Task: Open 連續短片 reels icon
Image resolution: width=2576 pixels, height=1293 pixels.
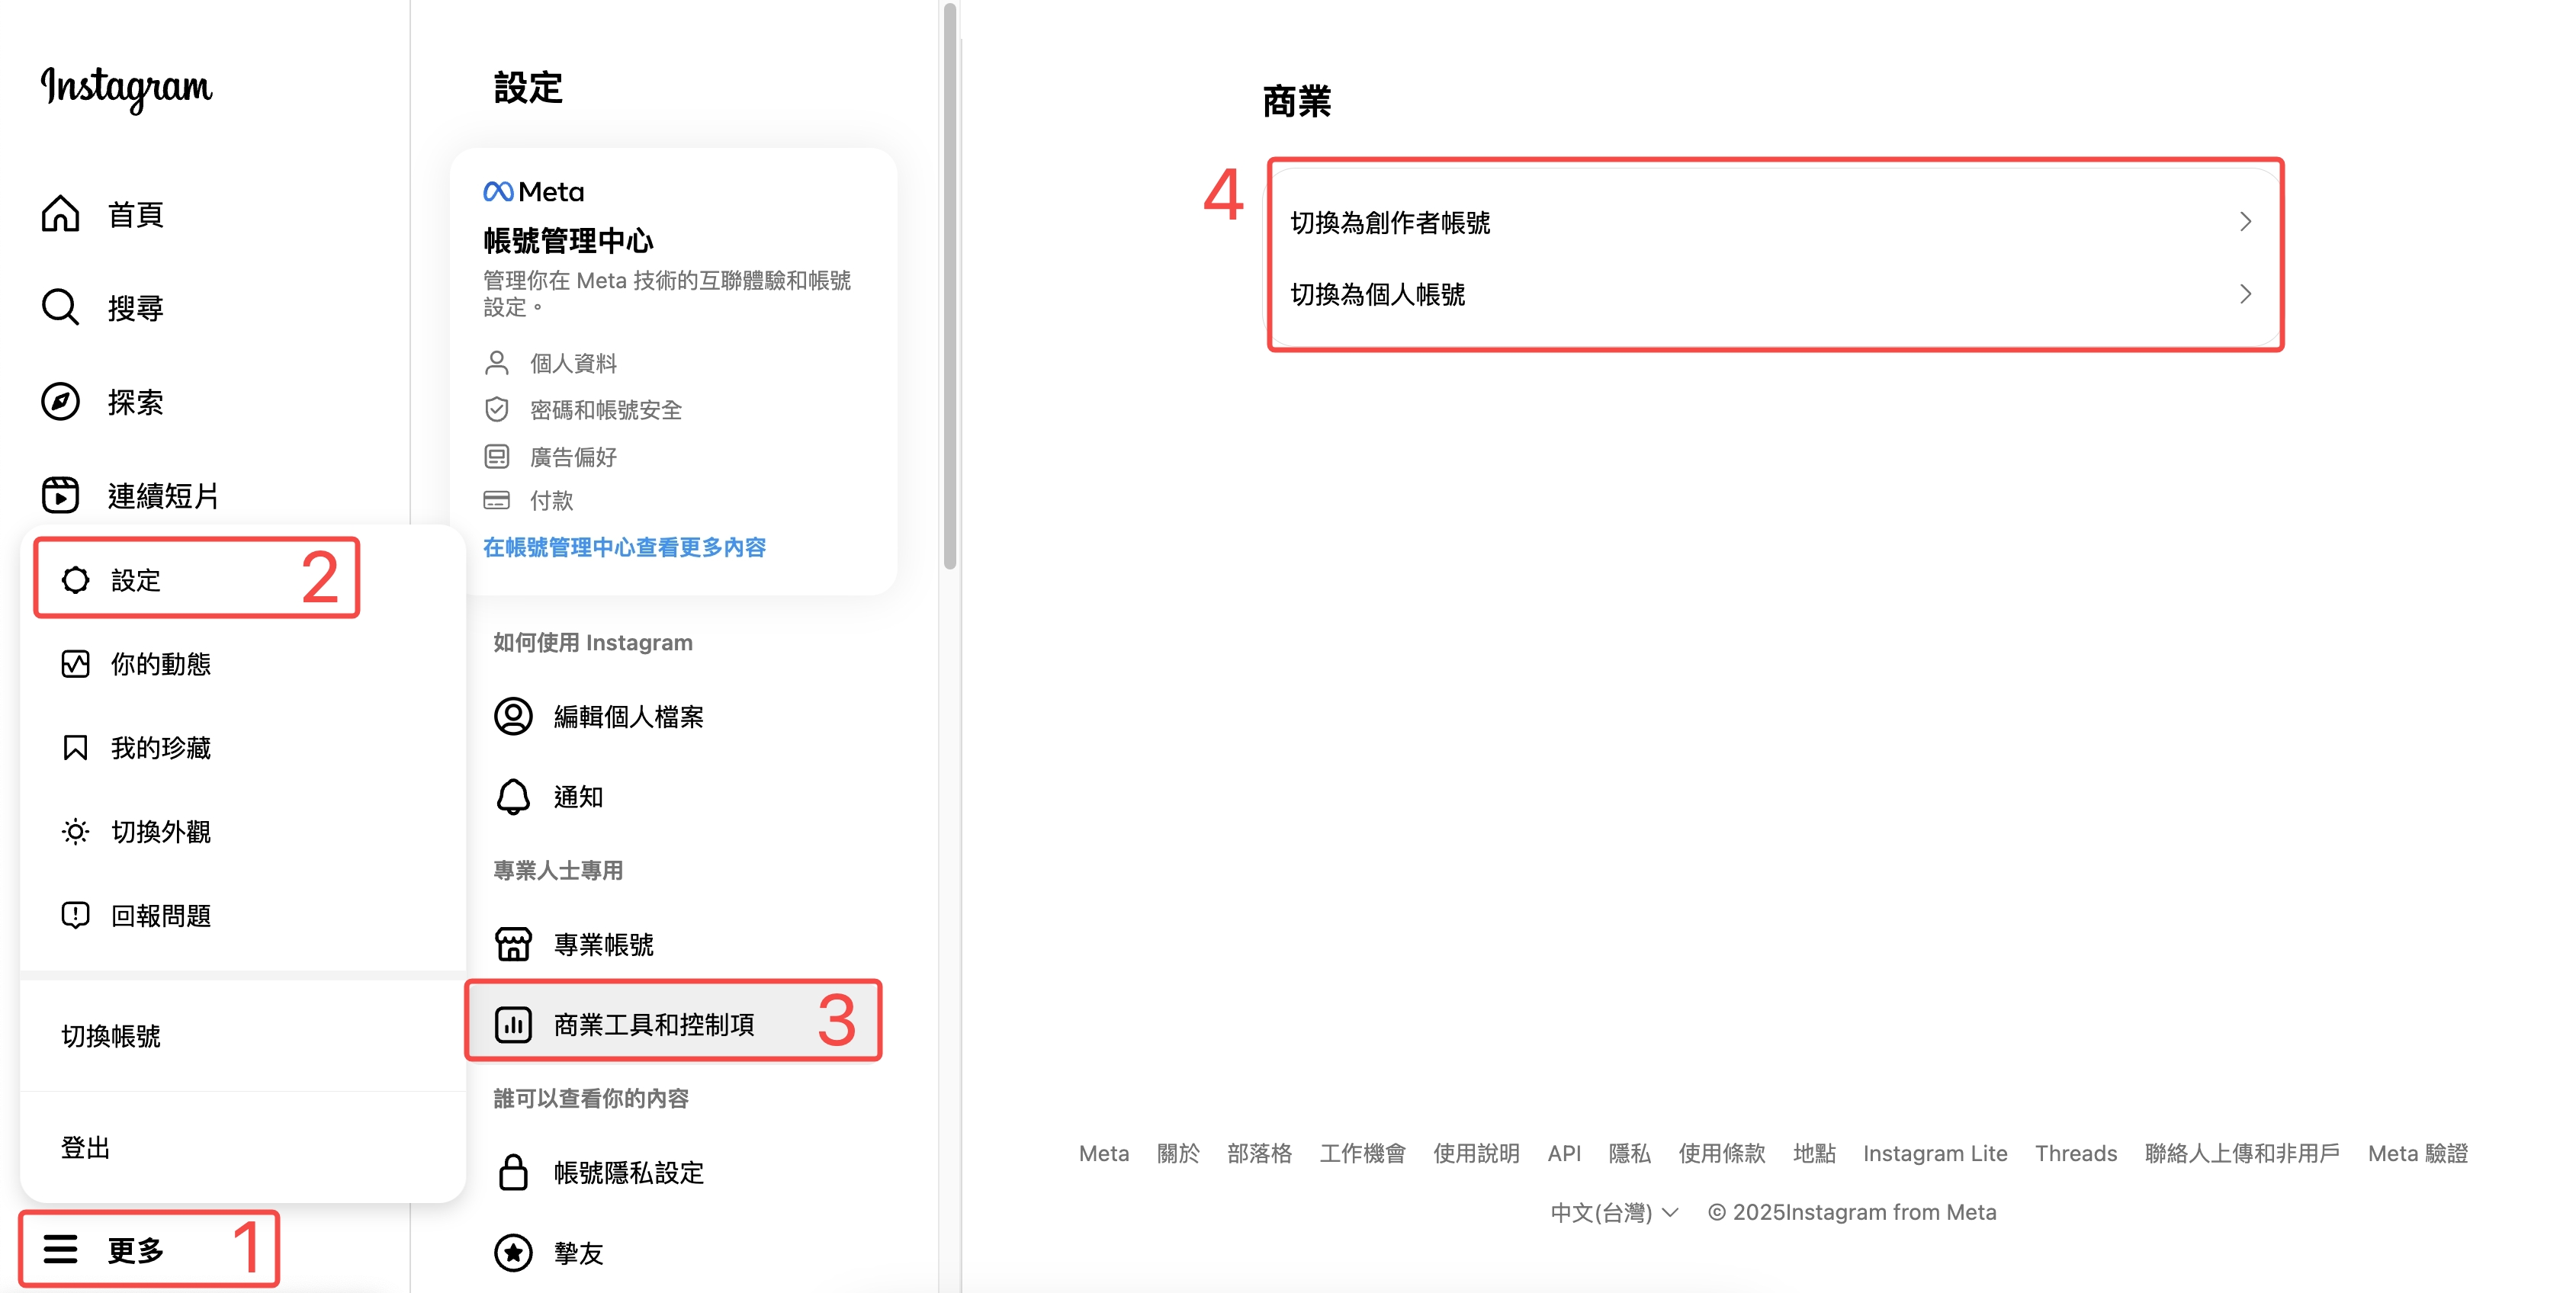Action: pos(60,495)
